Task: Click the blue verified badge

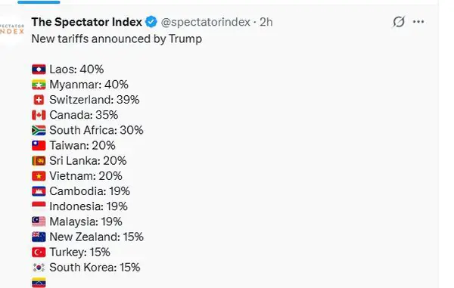Action: 151,22
